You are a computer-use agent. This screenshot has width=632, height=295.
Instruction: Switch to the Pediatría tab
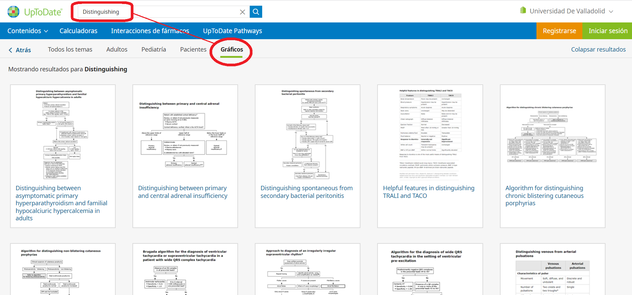point(154,49)
